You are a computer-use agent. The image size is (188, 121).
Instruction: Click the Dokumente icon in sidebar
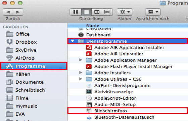[10, 82]
